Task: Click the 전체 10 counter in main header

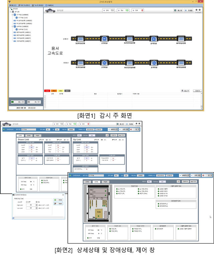Action: coord(108,10)
